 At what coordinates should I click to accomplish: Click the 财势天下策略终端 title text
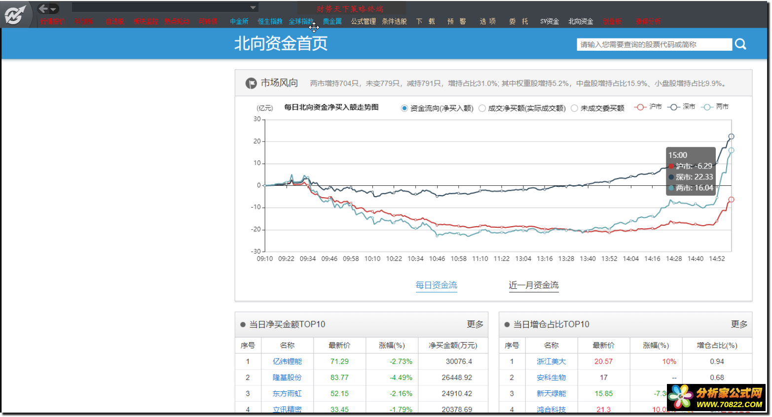pyautogui.click(x=350, y=9)
